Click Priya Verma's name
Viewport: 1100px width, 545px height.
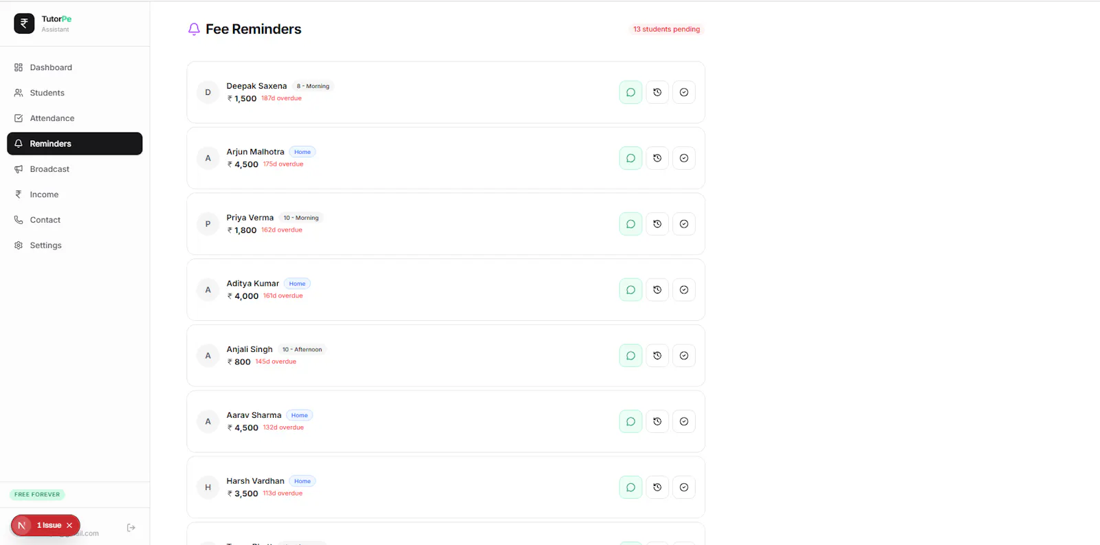(250, 218)
